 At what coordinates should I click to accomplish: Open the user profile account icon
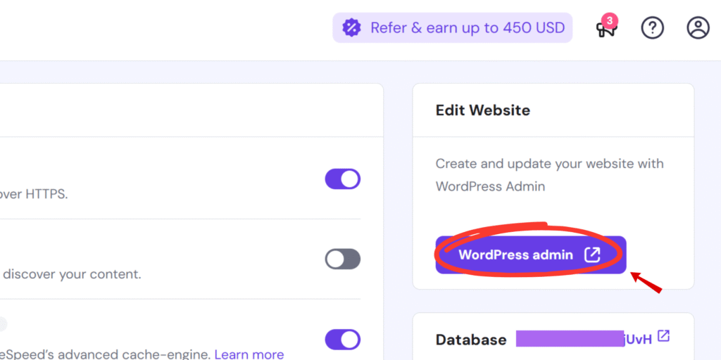click(x=698, y=28)
